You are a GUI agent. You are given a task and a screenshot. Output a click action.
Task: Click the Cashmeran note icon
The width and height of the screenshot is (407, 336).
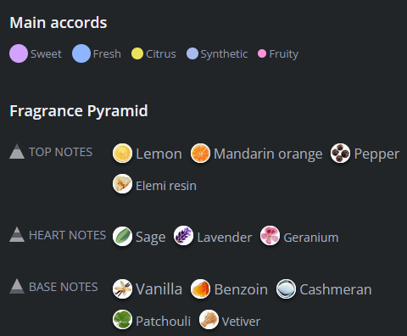[286, 289]
